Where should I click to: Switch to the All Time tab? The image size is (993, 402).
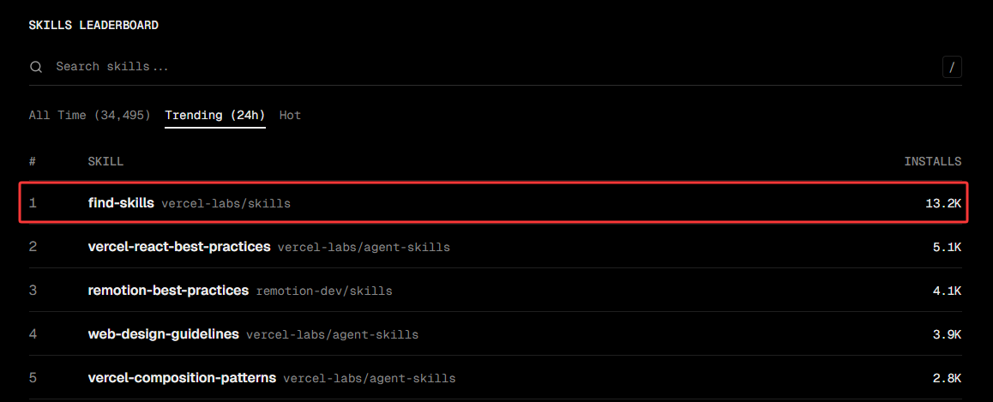(89, 115)
